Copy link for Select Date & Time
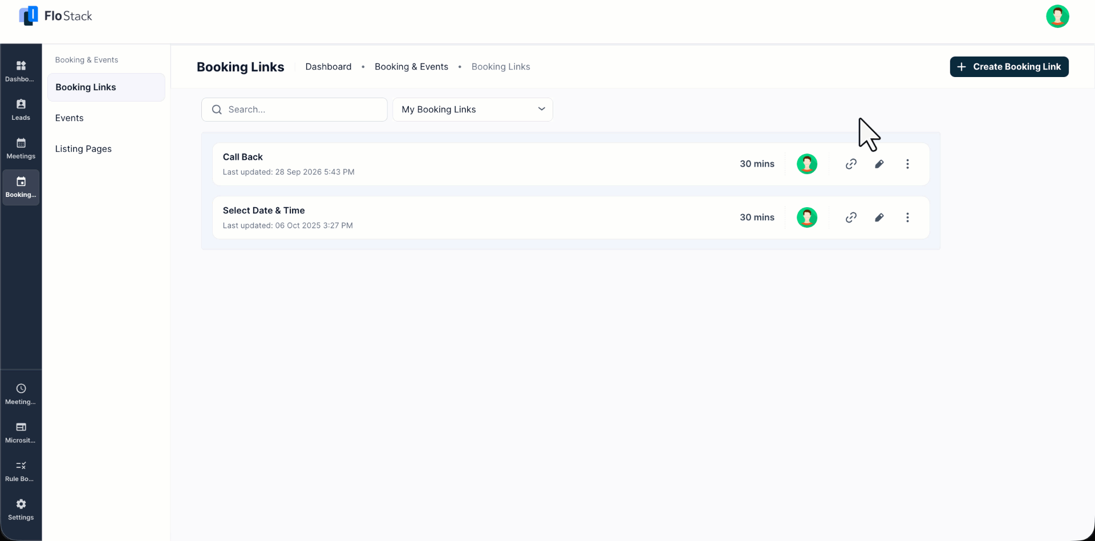This screenshot has width=1095, height=541. (851, 217)
